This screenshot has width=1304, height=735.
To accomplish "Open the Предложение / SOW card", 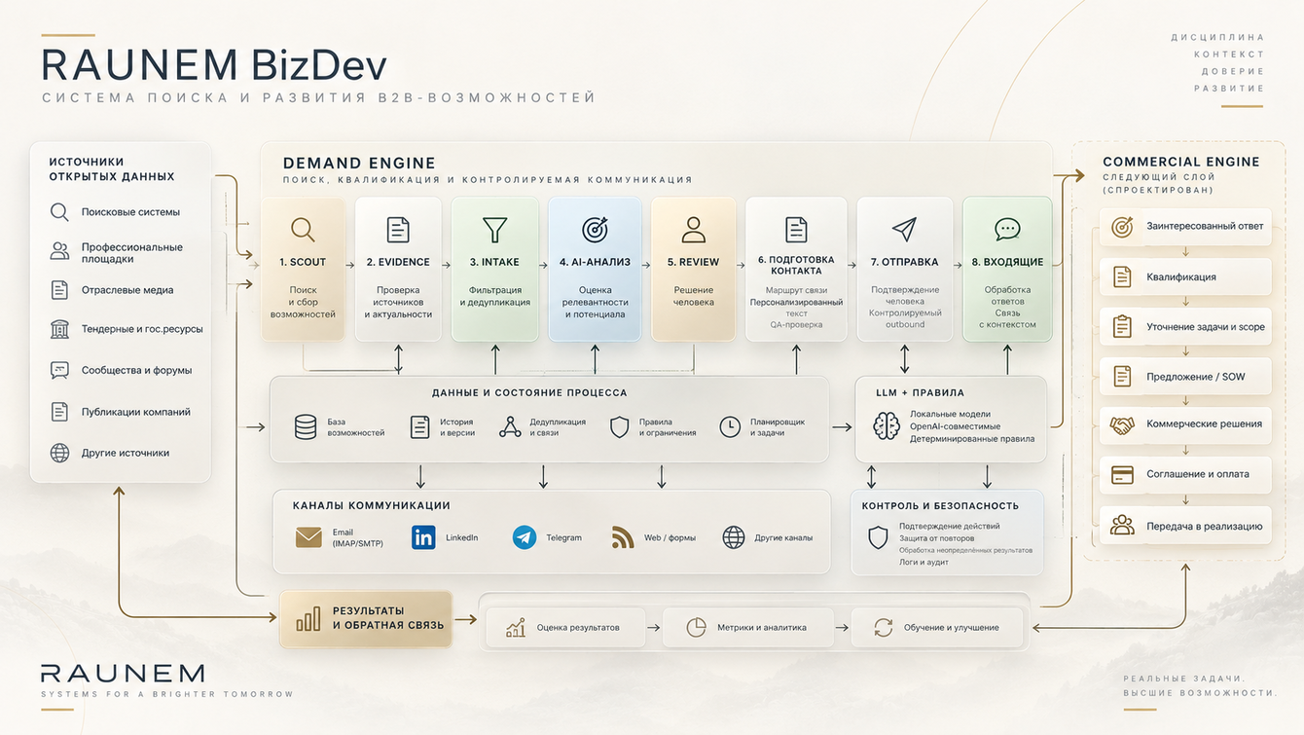I will pos(1185,376).
